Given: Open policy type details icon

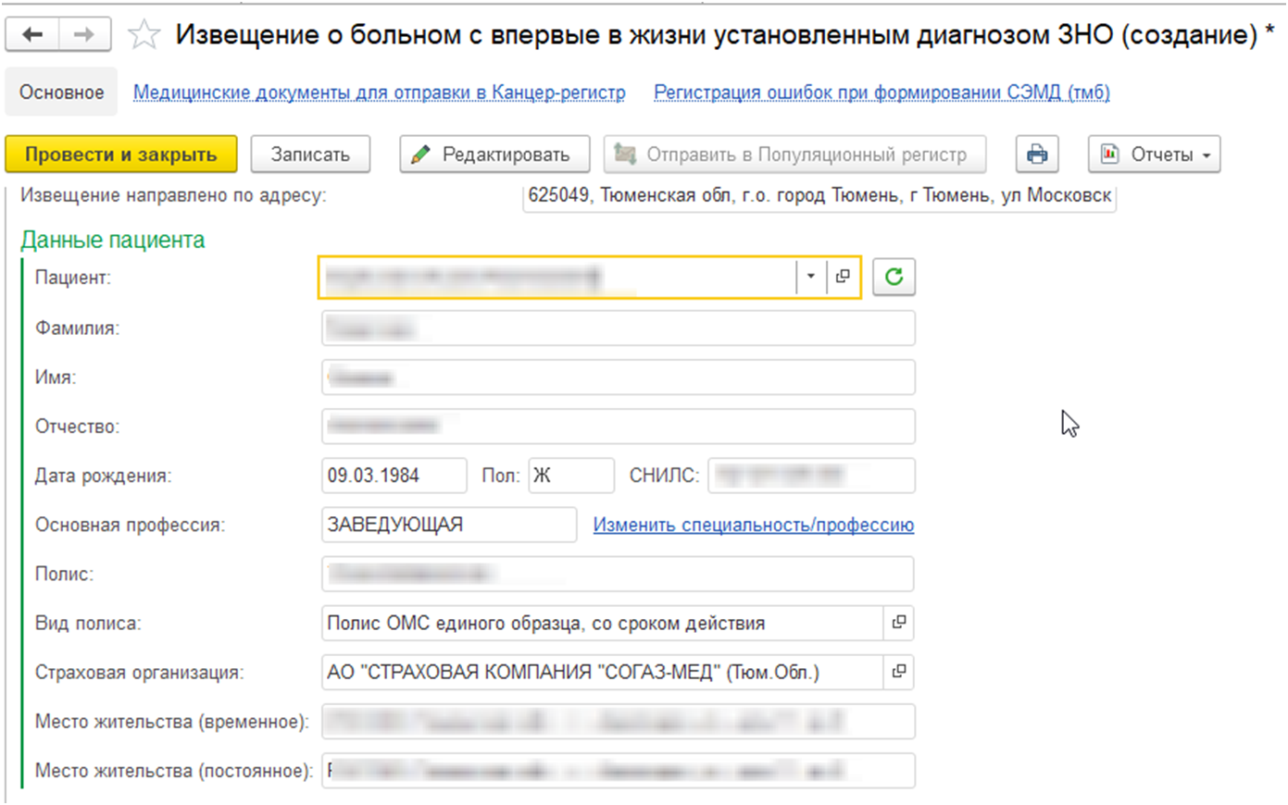Looking at the screenshot, I should 898,623.
